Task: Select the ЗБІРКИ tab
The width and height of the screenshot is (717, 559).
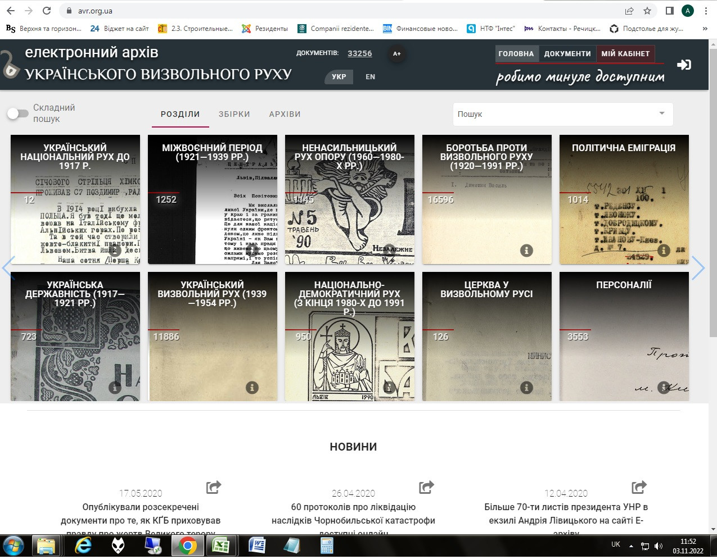Action: pyautogui.click(x=235, y=114)
